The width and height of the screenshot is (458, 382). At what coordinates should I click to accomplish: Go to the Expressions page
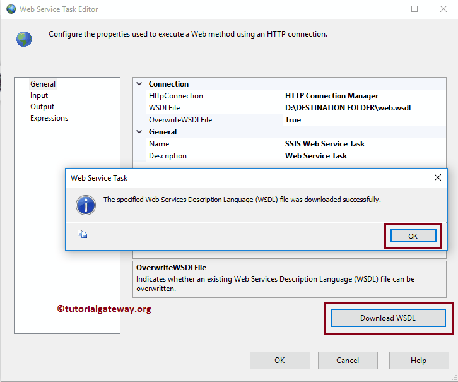pyautogui.click(x=49, y=118)
